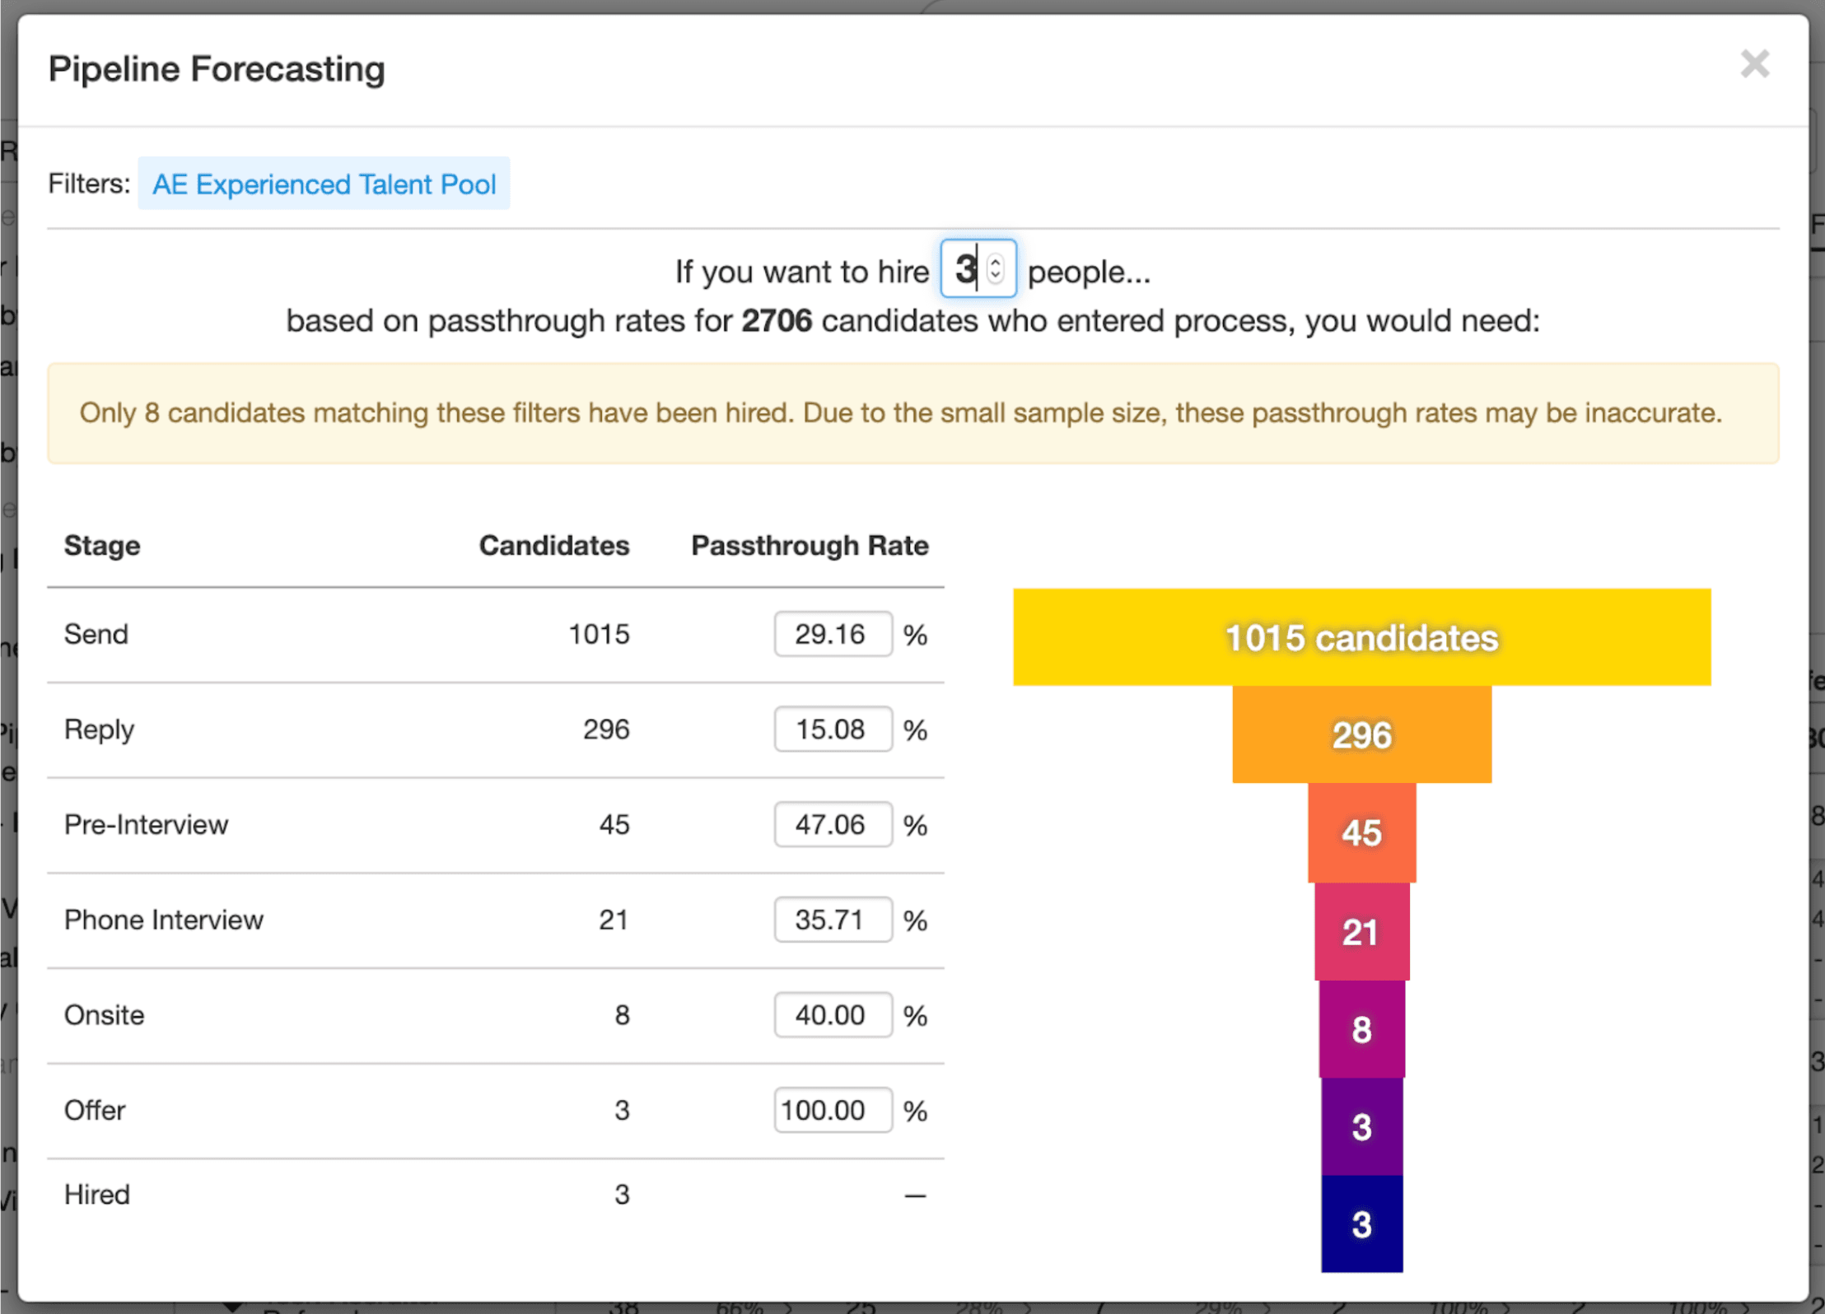This screenshot has width=1825, height=1314.
Task: Edit the Reply passthrough rate field
Action: click(x=832, y=729)
